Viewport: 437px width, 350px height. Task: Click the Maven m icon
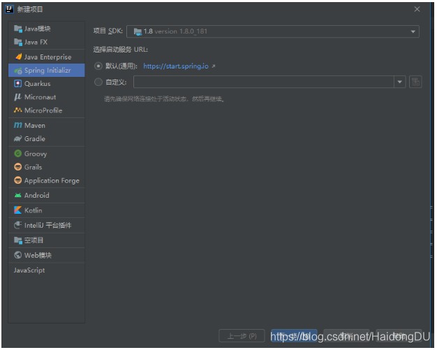[18, 126]
